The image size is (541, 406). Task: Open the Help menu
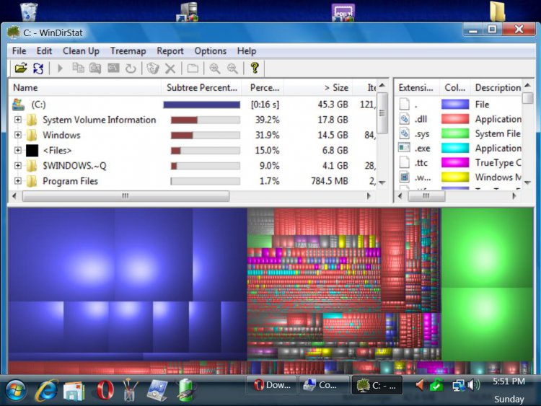pos(247,51)
